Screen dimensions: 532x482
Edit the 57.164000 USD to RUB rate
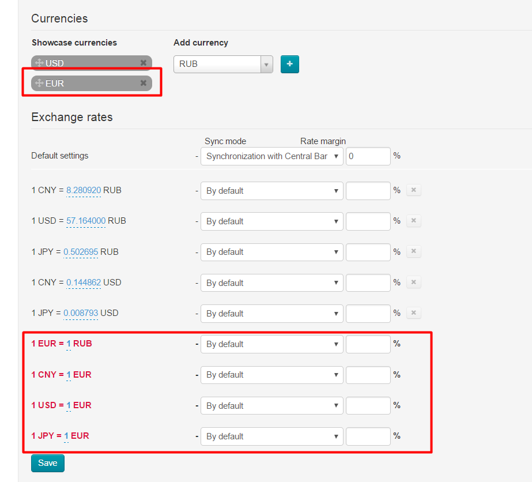pyautogui.click(x=86, y=221)
